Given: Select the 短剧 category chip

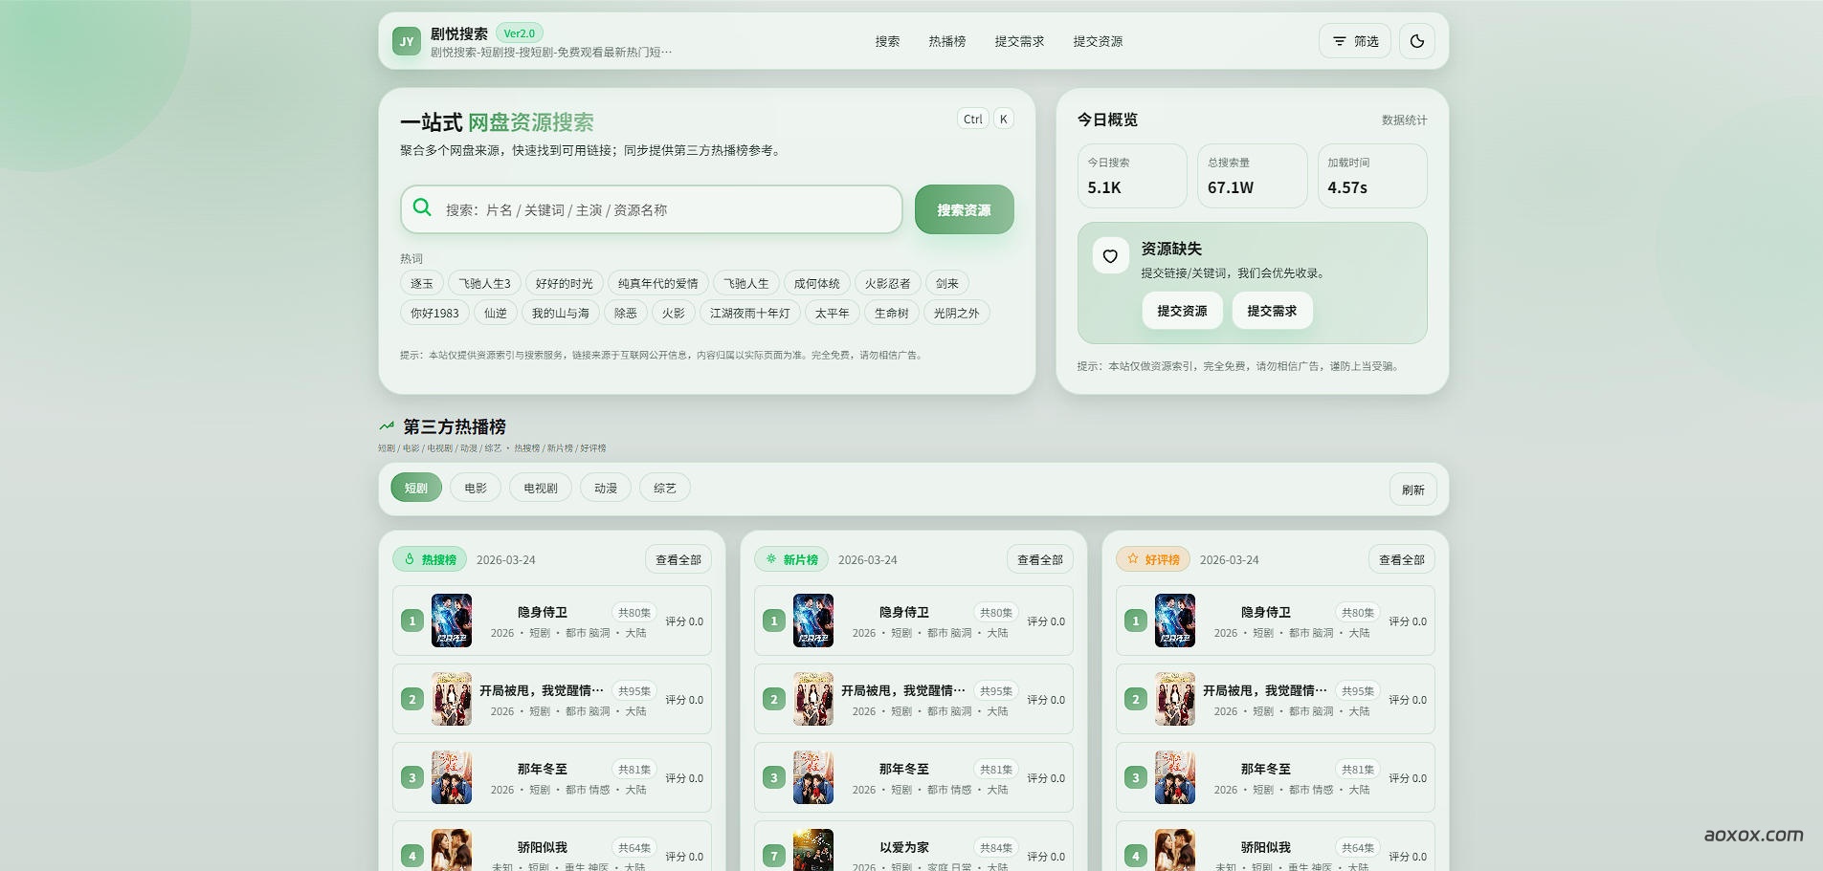Looking at the screenshot, I should [416, 488].
